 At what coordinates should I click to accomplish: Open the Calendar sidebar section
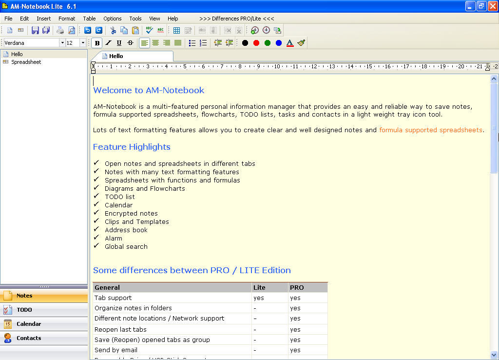click(29, 323)
